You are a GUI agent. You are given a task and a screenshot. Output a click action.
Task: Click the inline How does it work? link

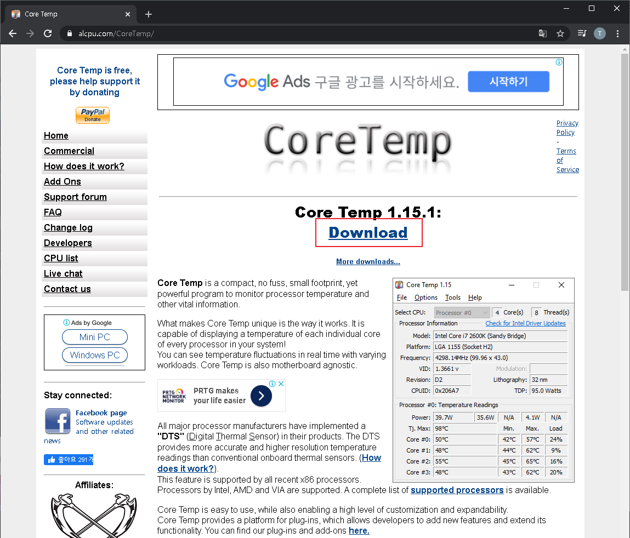(x=269, y=463)
